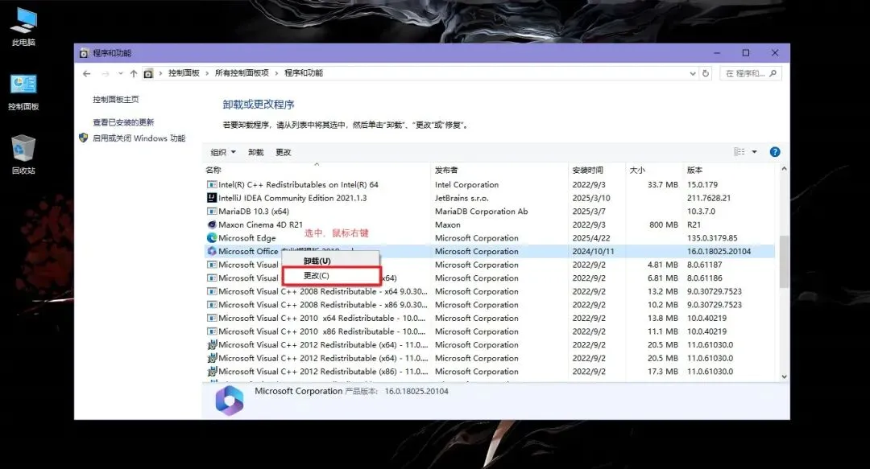Select Visual C++ 2012 Redistributable (x86) row
Image resolution: width=870 pixels, height=469 pixels.
tap(490, 372)
